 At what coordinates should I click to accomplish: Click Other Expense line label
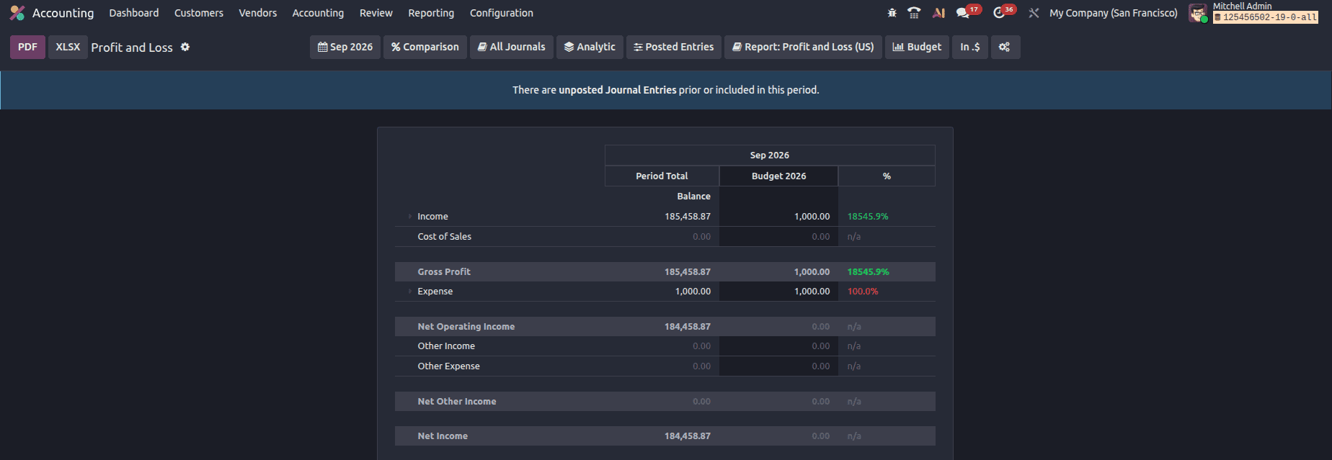(448, 366)
